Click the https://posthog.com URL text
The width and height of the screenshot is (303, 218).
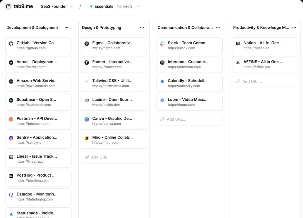(x=33, y=180)
